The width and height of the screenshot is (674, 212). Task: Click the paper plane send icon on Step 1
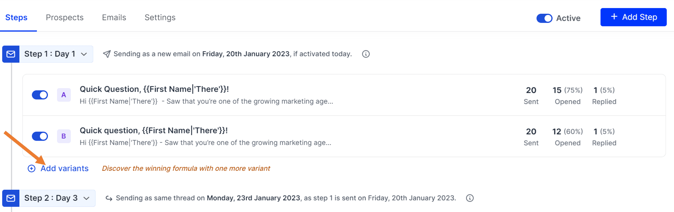106,54
